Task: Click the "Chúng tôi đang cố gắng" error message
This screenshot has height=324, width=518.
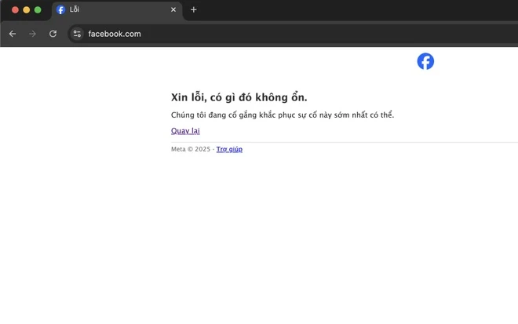Action: 282,115
